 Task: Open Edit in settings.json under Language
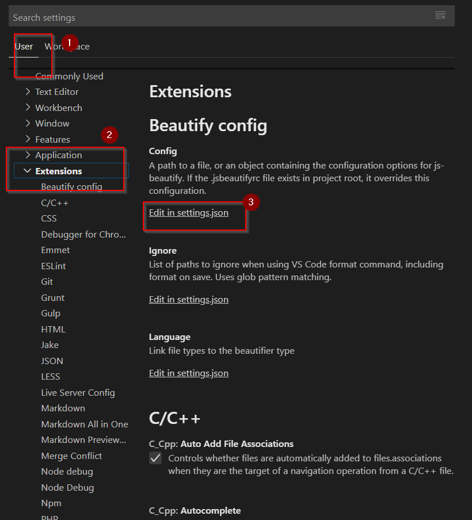pyautogui.click(x=188, y=372)
